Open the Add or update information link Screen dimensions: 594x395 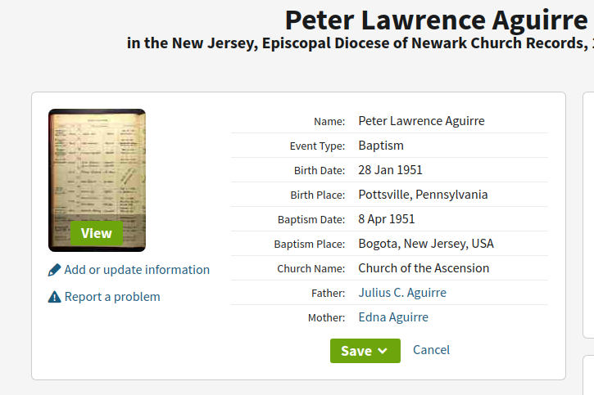point(137,270)
